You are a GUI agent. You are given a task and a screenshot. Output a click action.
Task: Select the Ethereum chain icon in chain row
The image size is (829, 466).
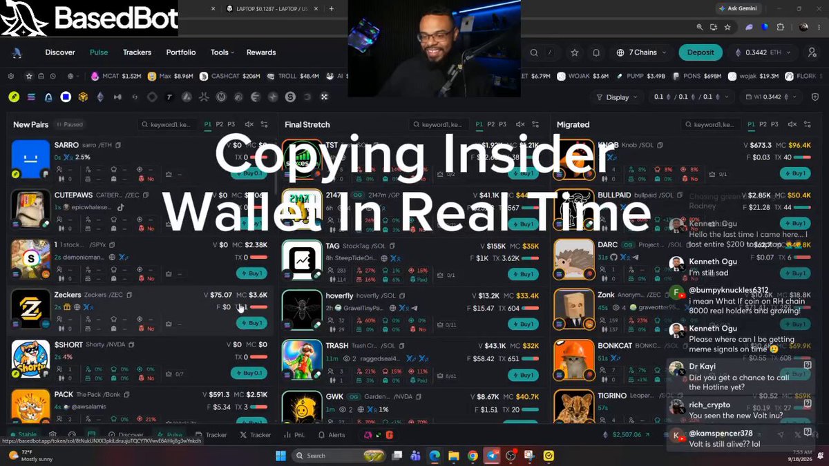[x=100, y=97]
